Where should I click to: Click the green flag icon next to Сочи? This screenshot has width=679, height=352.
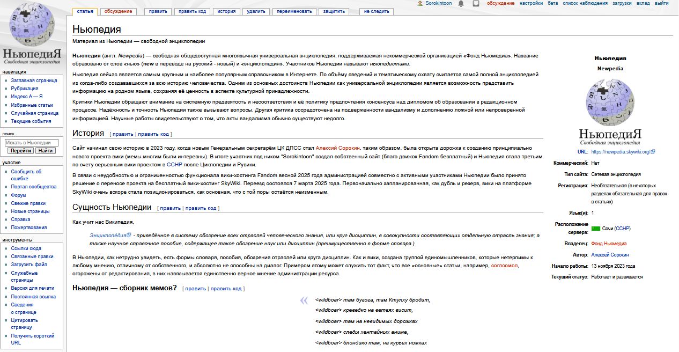tap(596, 229)
